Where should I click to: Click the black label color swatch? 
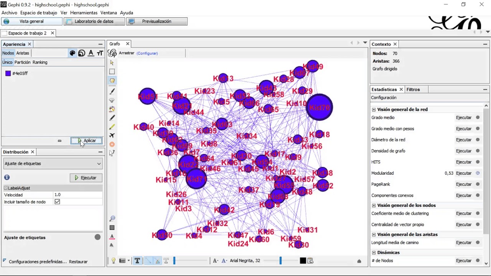tap(303, 261)
